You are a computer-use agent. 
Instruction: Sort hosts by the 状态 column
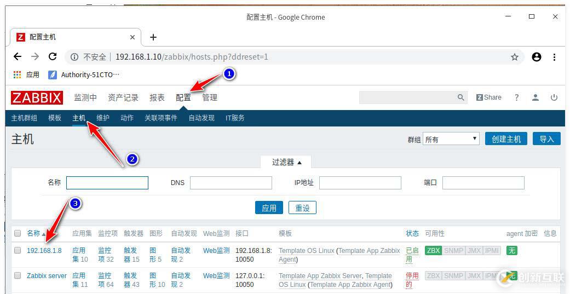pos(412,233)
